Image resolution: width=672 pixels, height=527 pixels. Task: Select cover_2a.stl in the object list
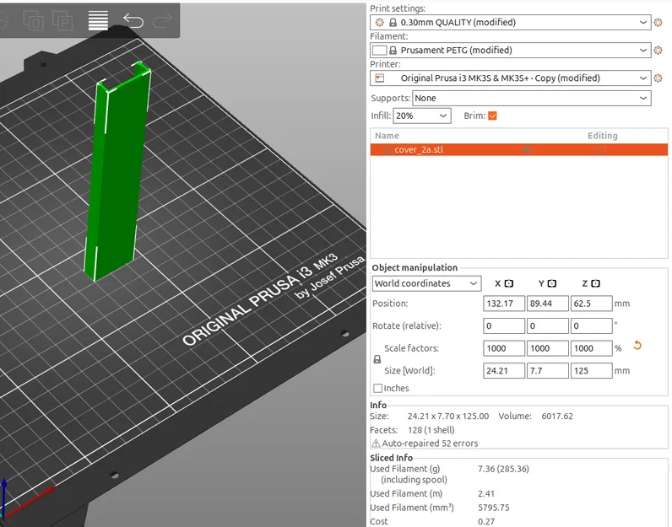pyautogui.click(x=518, y=149)
